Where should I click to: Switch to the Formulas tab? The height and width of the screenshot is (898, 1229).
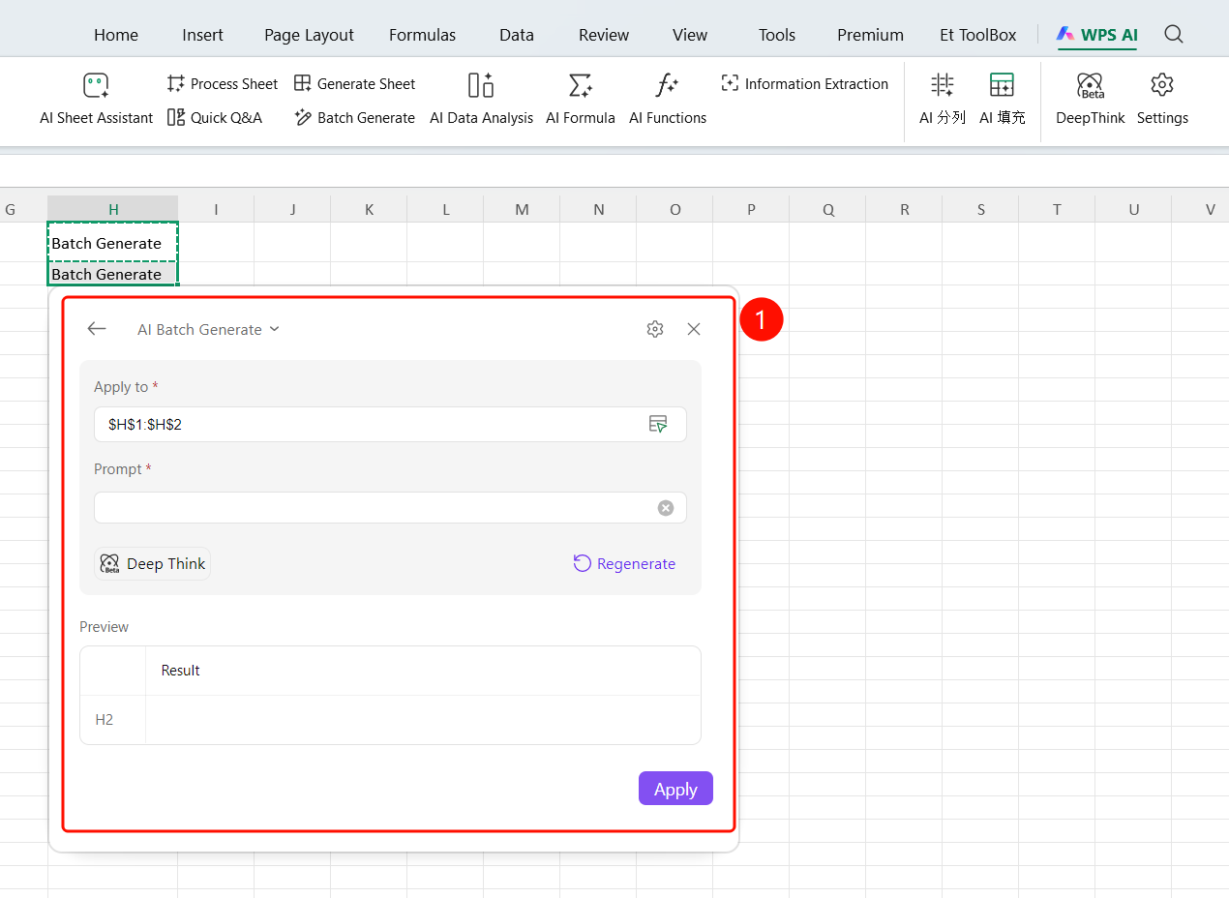click(x=422, y=35)
